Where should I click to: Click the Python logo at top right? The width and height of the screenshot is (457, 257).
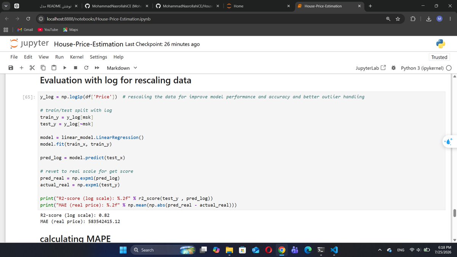tap(441, 44)
